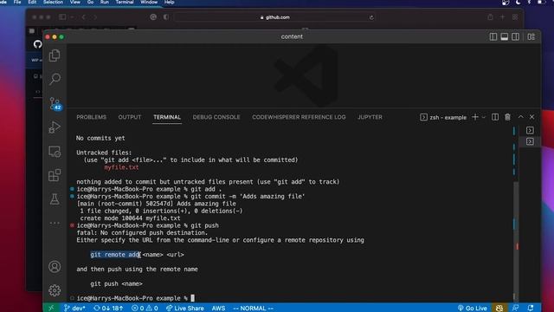
Task: Reload the page in Safari window
Action: 371,17
